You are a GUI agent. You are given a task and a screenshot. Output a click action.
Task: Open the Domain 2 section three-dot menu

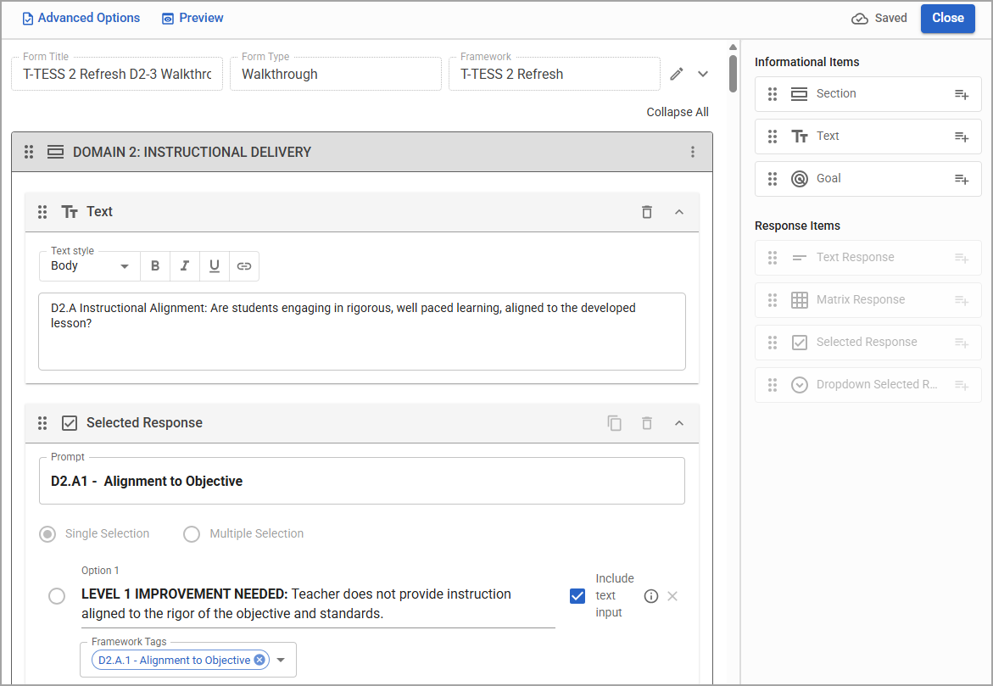coord(693,152)
